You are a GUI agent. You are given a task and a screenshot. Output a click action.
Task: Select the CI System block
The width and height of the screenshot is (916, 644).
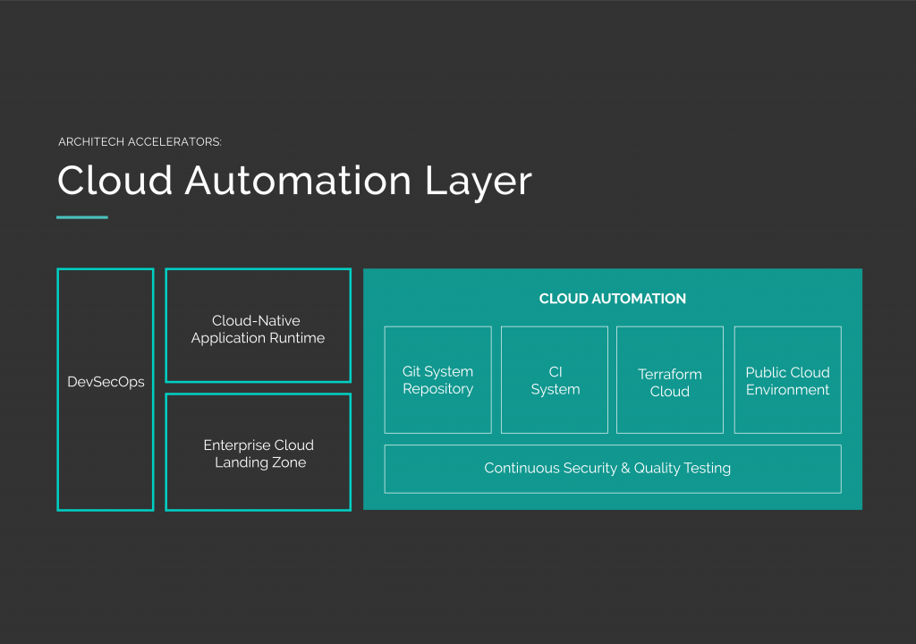pos(555,379)
